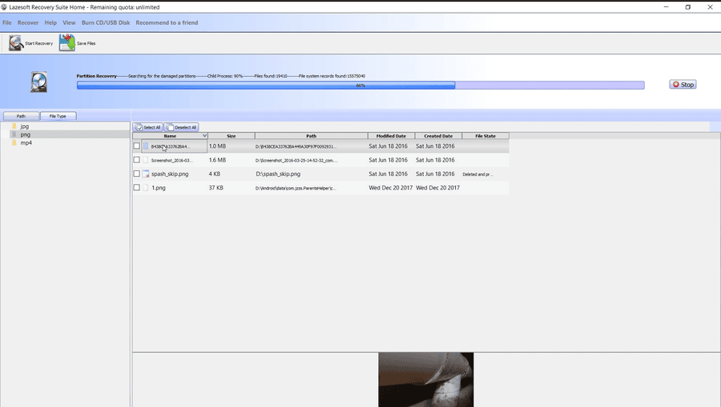Click the 4 KB size cell
The image size is (721, 407).
click(214, 174)
